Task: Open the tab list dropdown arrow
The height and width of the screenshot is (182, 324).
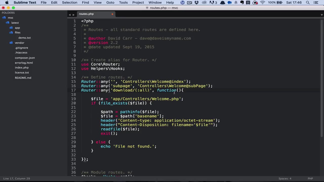Action: pos(322,15)
